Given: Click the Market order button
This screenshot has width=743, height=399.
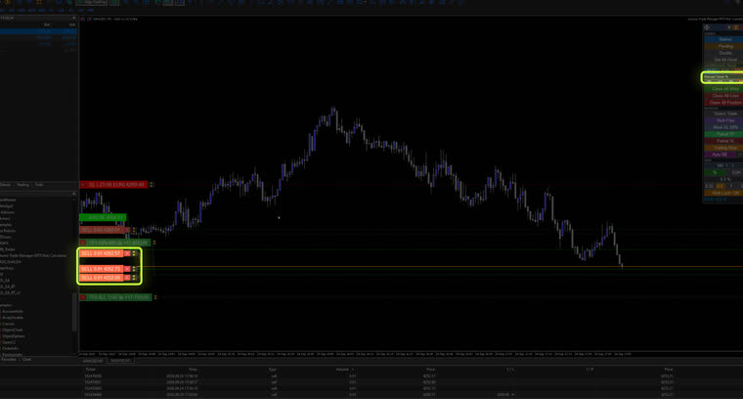Looking at the screenshot, I should [723, 39].
